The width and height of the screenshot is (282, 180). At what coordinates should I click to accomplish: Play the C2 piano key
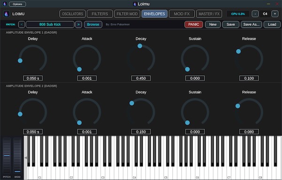(x=71, y=172)
